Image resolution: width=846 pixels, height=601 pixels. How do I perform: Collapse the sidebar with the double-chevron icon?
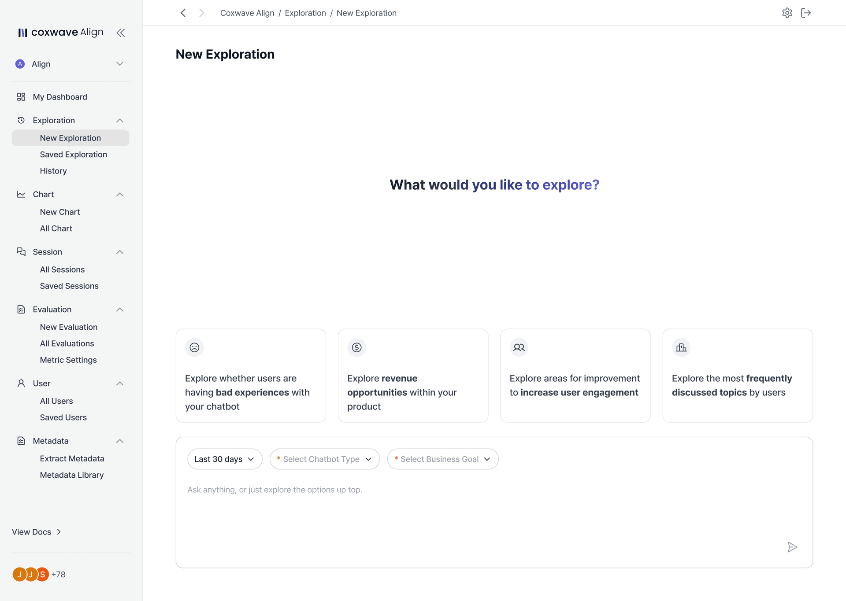click(120, 32)
